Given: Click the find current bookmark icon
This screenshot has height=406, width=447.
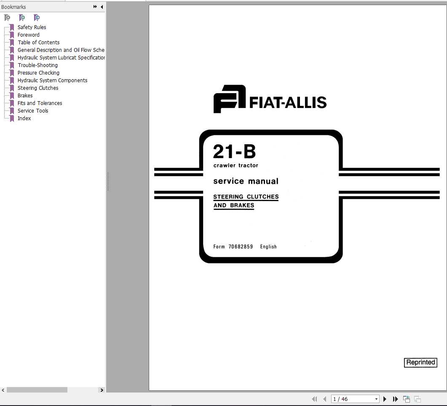Looking at the screenshot, I should [37, 18].
